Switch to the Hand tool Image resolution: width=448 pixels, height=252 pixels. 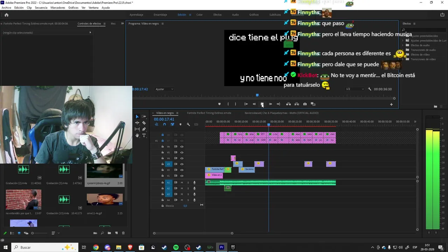point(137,135)
